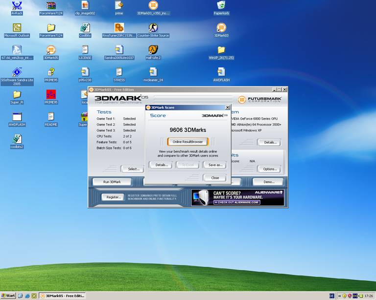Click Online ResultBrowser button
The height and width of the screenshot is (300, 376).
188,142
